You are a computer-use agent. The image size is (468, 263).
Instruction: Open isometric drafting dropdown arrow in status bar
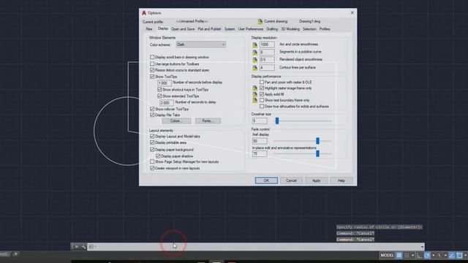[445, 255]
